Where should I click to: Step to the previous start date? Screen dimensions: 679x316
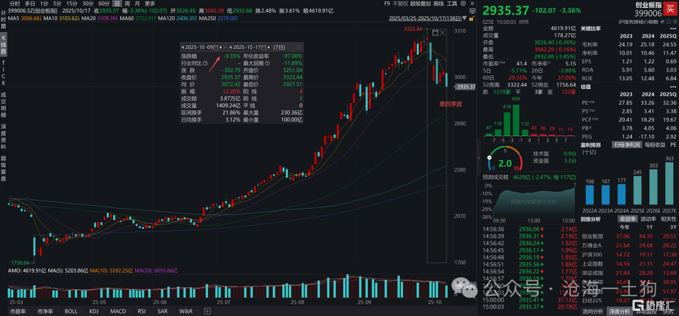click(184, 48)
